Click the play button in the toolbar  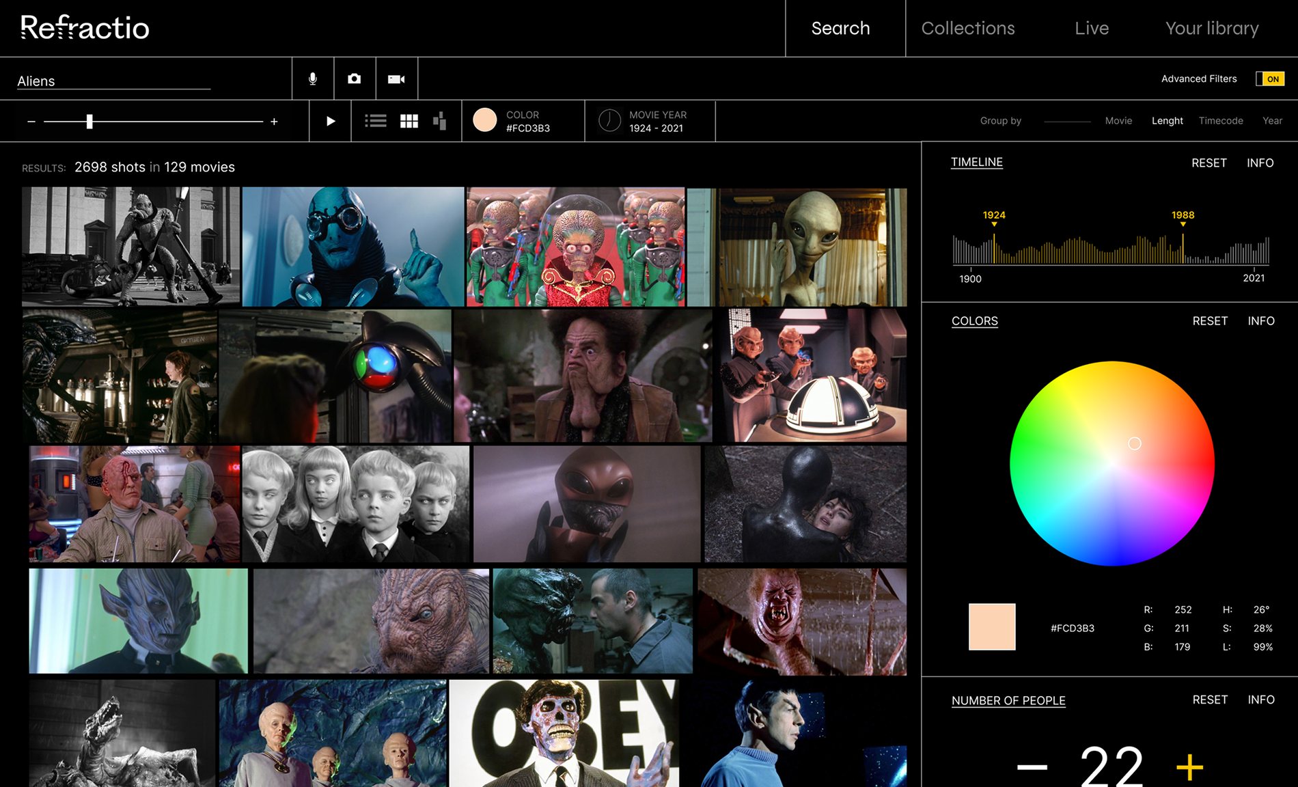click(331, 121)
